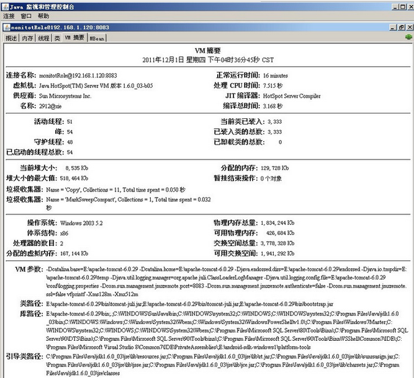
Task: Switch to the 类 tab
Action: (57, 38)
